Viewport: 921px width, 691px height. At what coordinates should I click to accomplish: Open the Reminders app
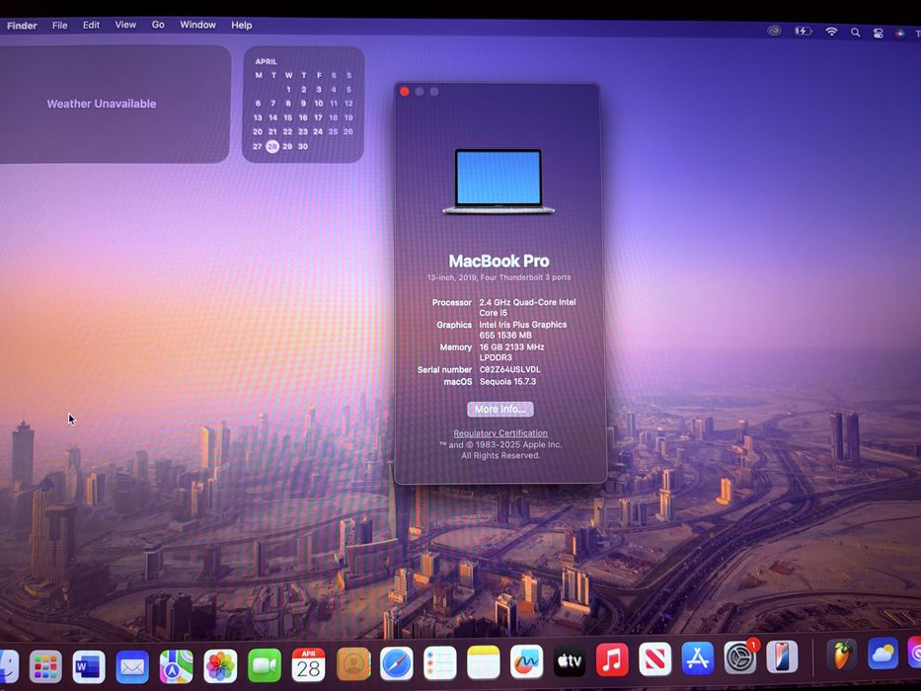[x=440, y=662]
